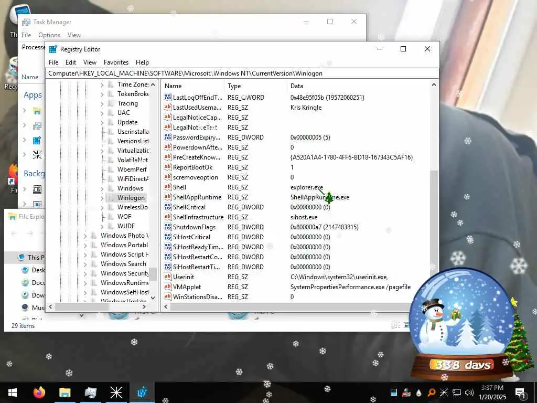This screenshot has width=537, height=403.
Task: Select the Windows Photo Viewer key
Action: (x=124, y=236)
